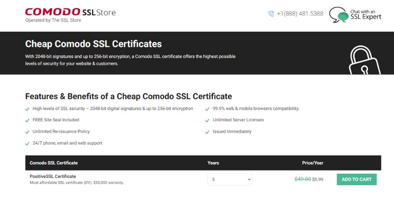Screen dimensions: 394x221
Task: Click the phone handset icon
Action: 271,14
